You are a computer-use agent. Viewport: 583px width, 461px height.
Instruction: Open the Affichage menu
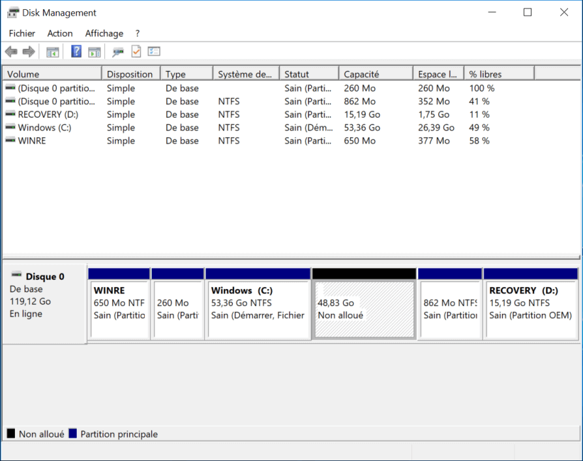tap(104, 33)
